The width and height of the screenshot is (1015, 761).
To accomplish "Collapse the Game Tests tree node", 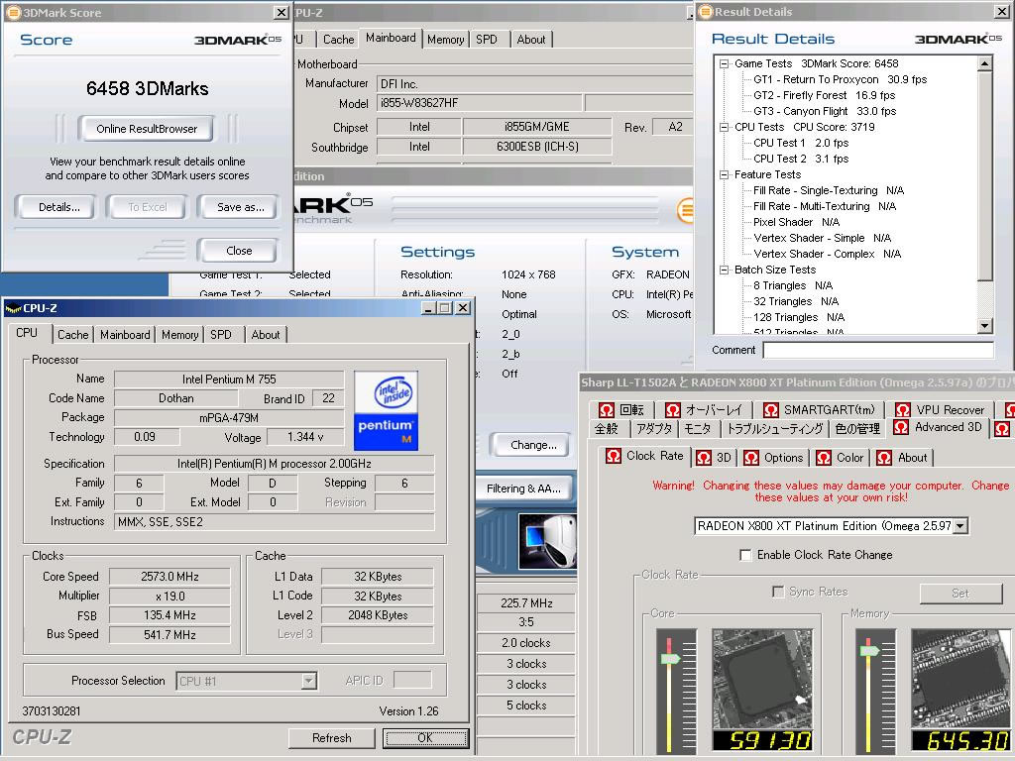I will [725, 63].
